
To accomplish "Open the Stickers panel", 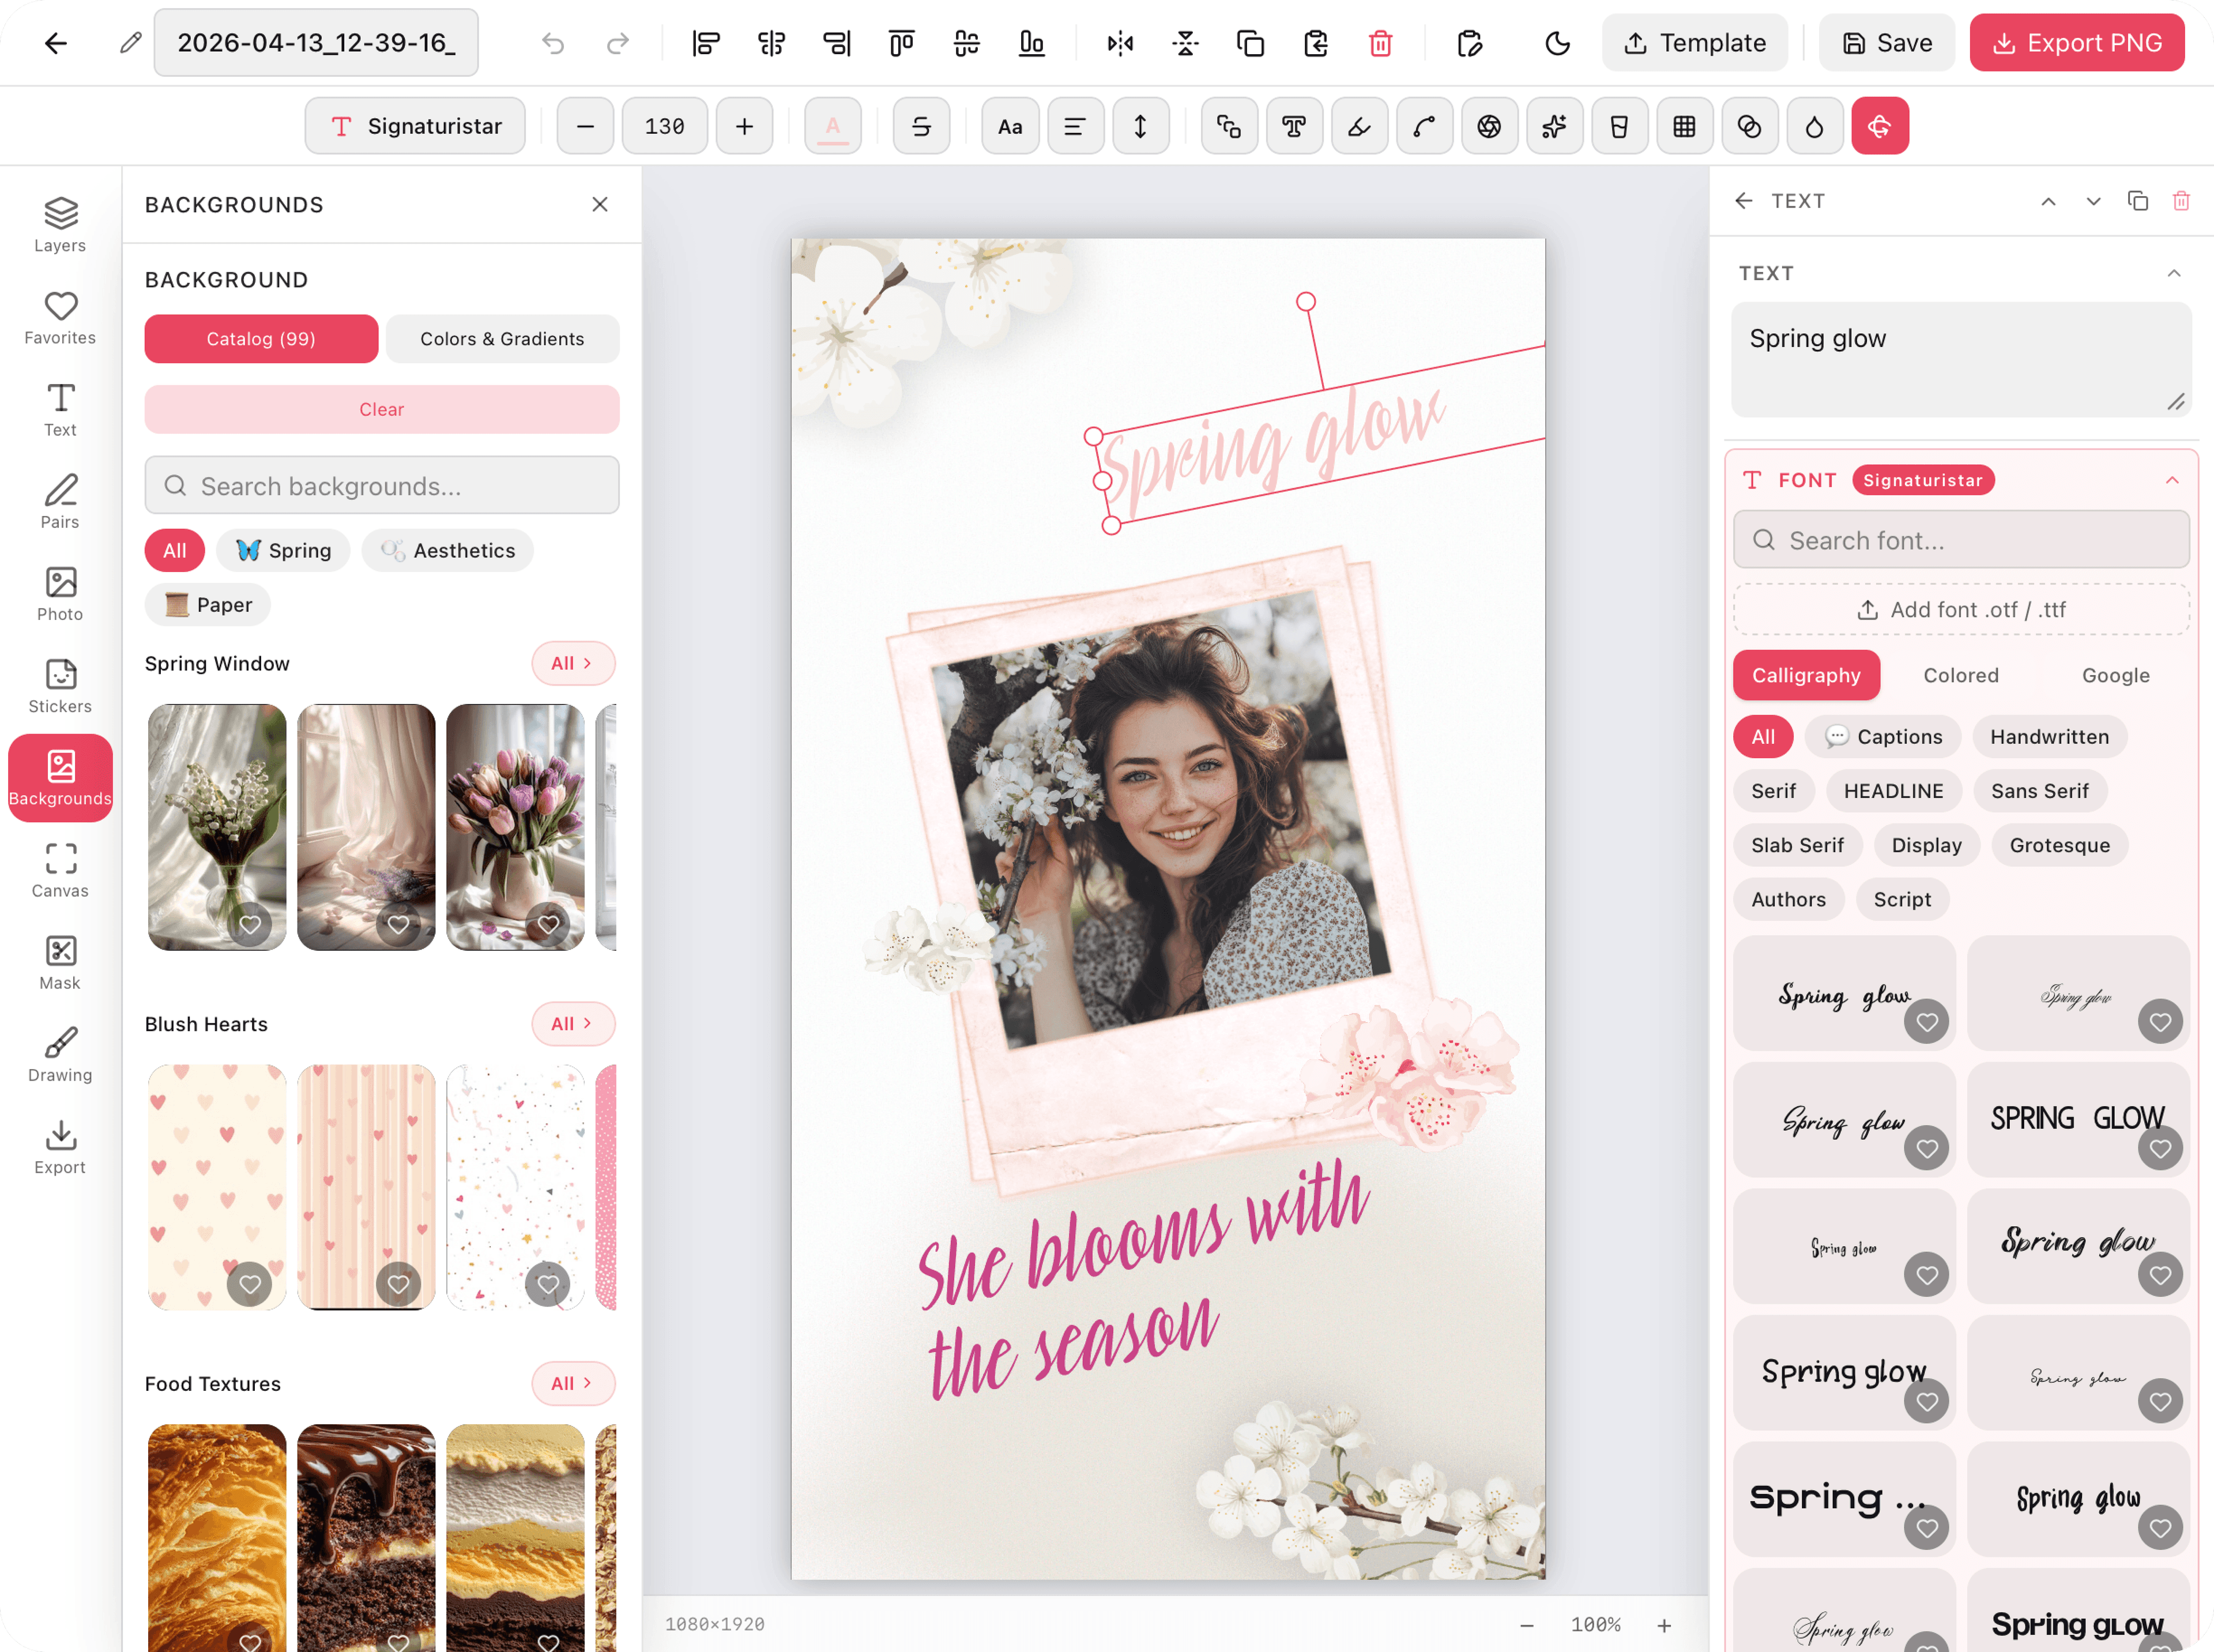I will pyautogui.click(x=59, y=684).
